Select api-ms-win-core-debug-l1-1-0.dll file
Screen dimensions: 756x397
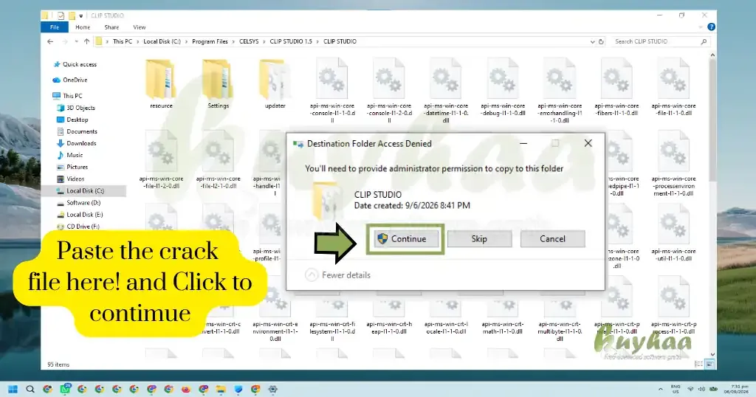click(x=503, y=87)
